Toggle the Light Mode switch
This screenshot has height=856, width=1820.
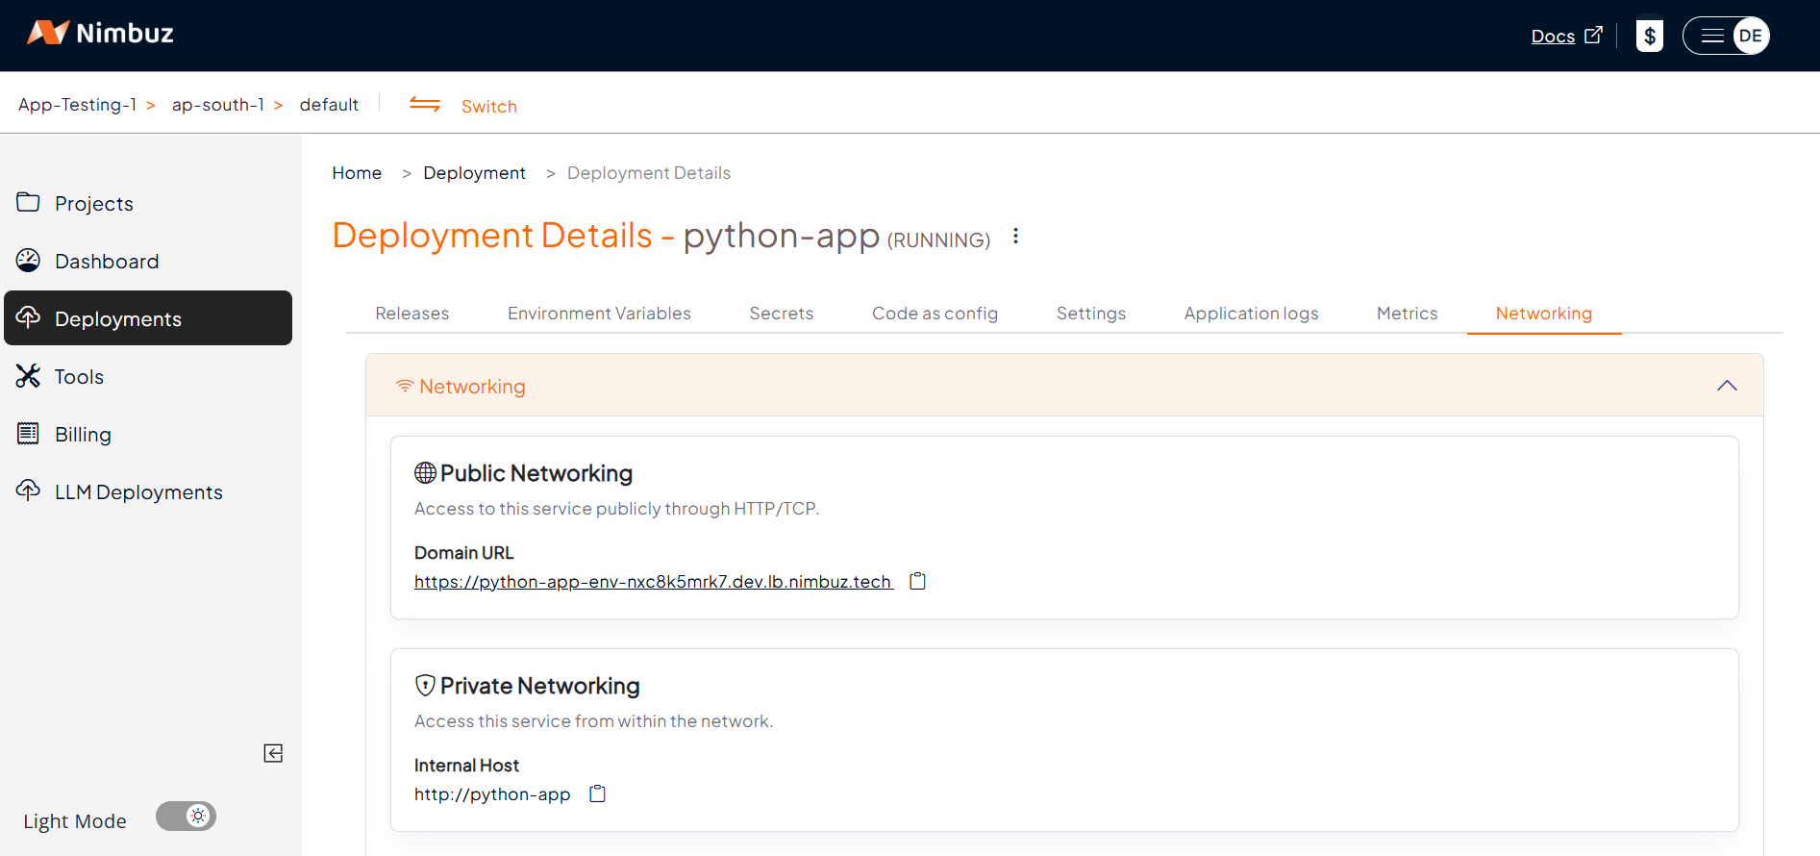(x=187, y=817)
